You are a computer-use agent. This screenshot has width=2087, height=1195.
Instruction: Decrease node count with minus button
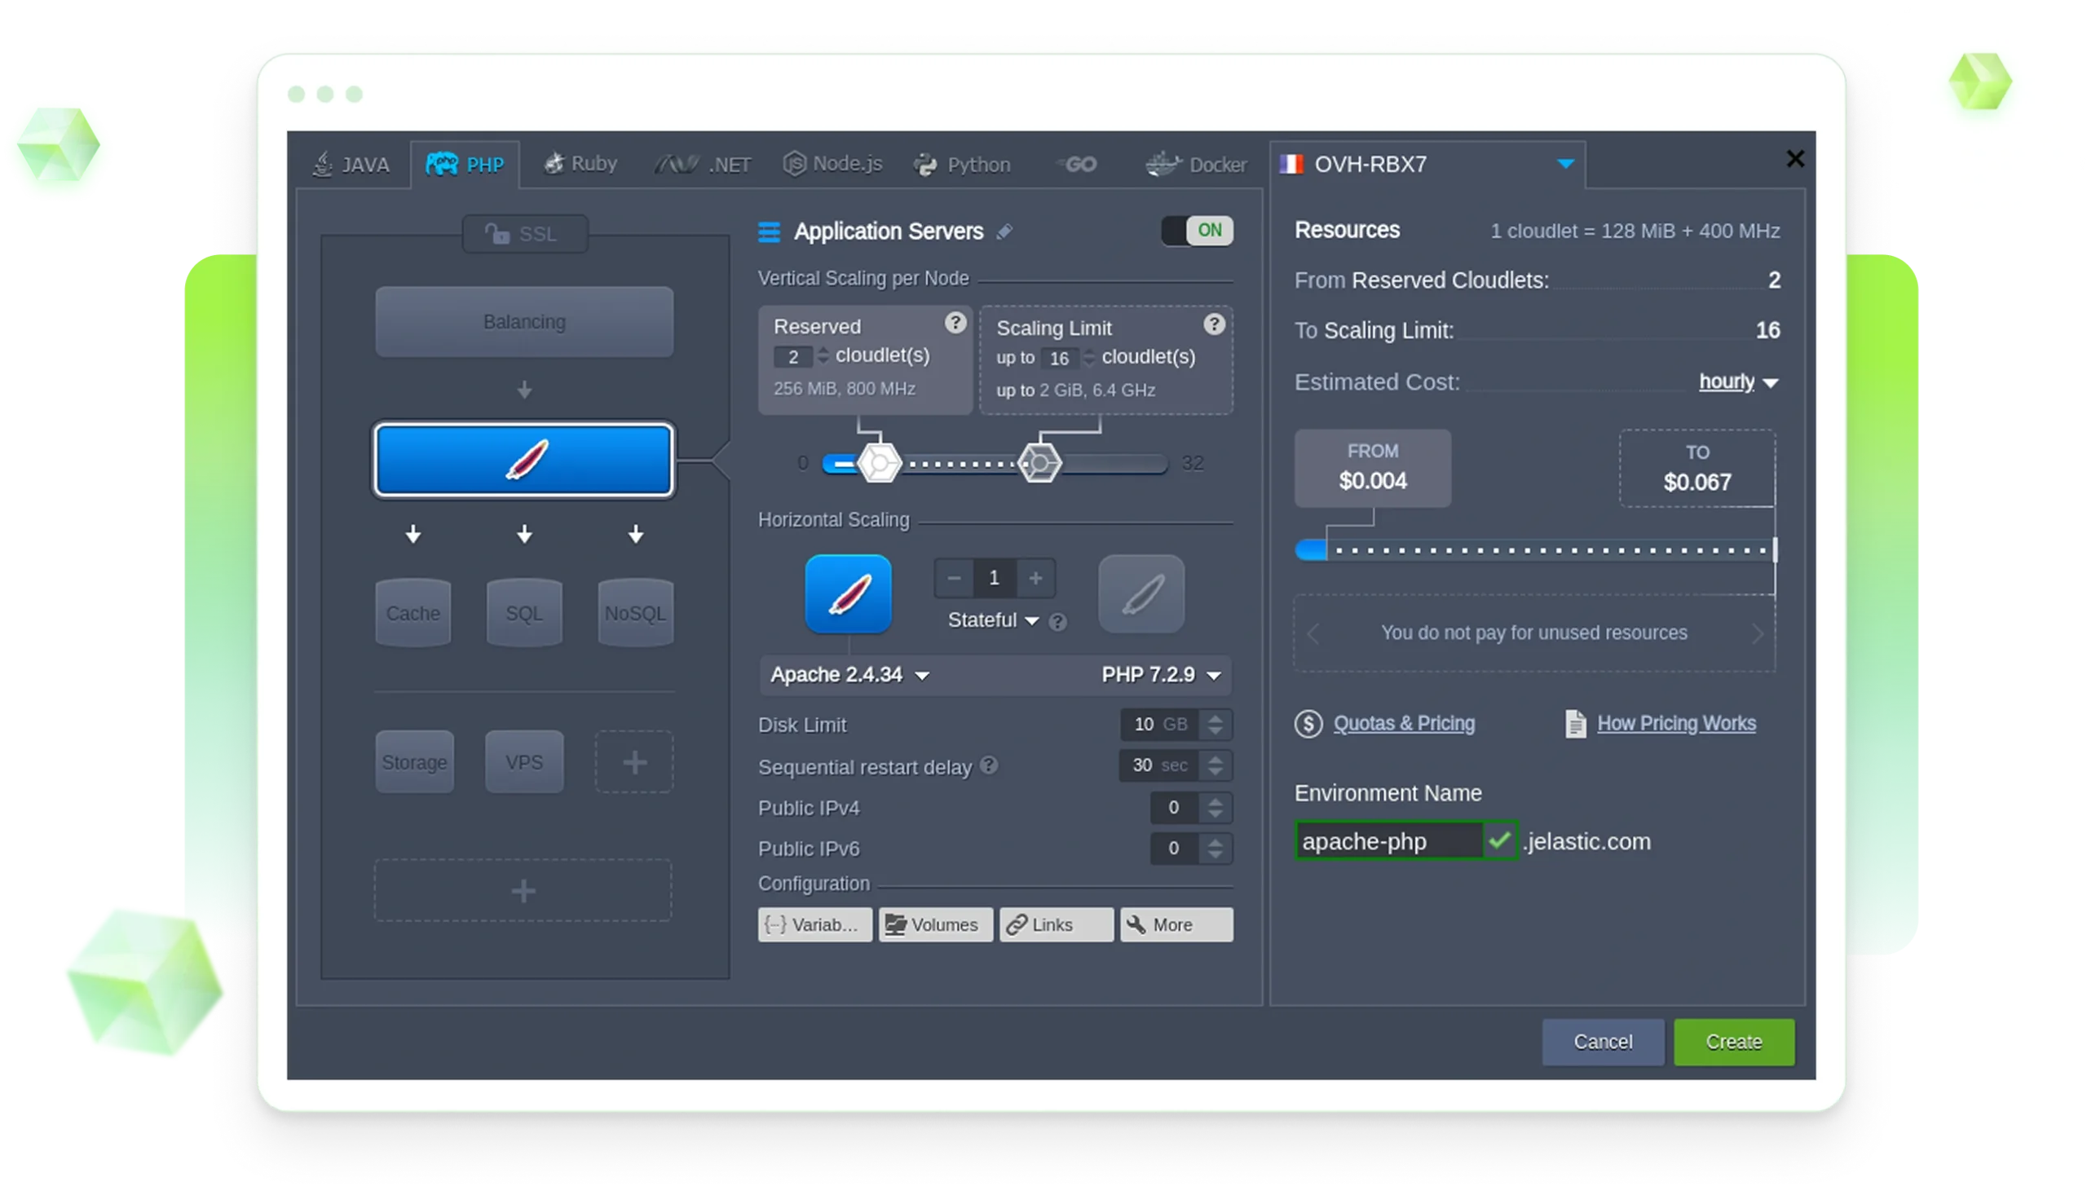point(954,579)
